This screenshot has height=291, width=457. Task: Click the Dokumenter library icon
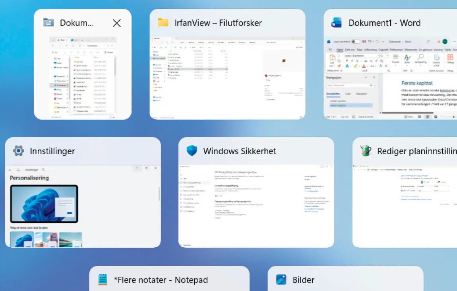pyautogui.click(x=48, y=23)
